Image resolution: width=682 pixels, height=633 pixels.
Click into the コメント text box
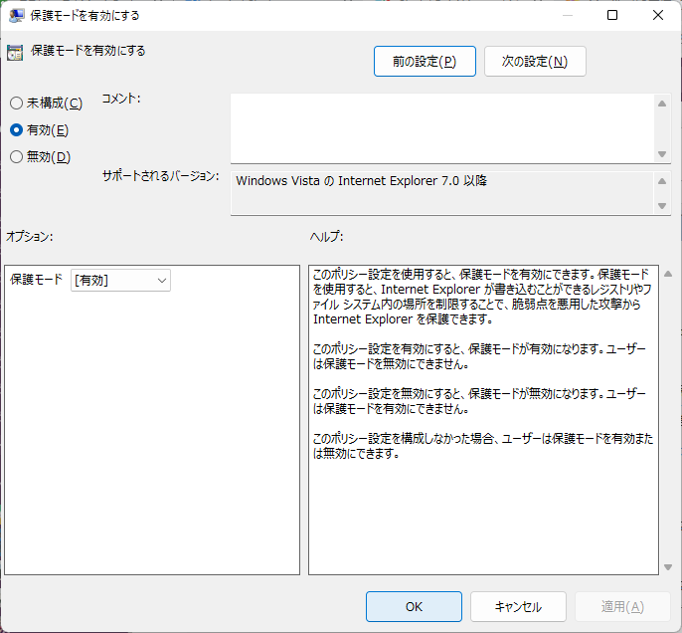(441, 128)
